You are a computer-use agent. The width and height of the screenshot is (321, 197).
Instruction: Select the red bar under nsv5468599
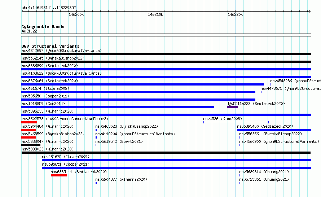(28, 137)
